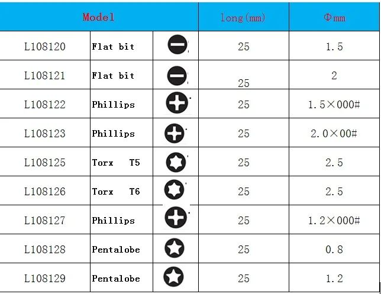This screenshot has height=294, width=381.
Task: Select the Phillips icon in row L108123
Action: [175, 133]
